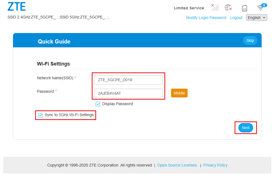The height and width of the screenshot is (180, 276).
Task: Open the Wi-Fi connected devices icon
Action: [260, 7]
